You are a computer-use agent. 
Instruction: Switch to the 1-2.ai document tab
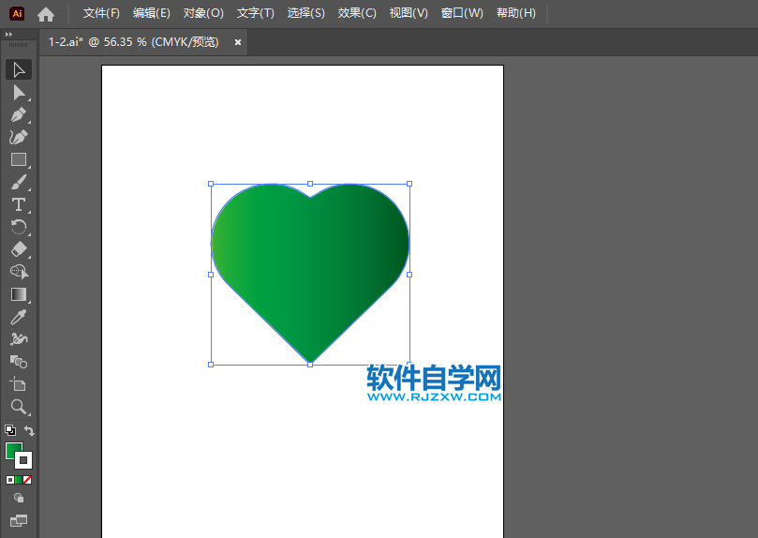point(134,42)
